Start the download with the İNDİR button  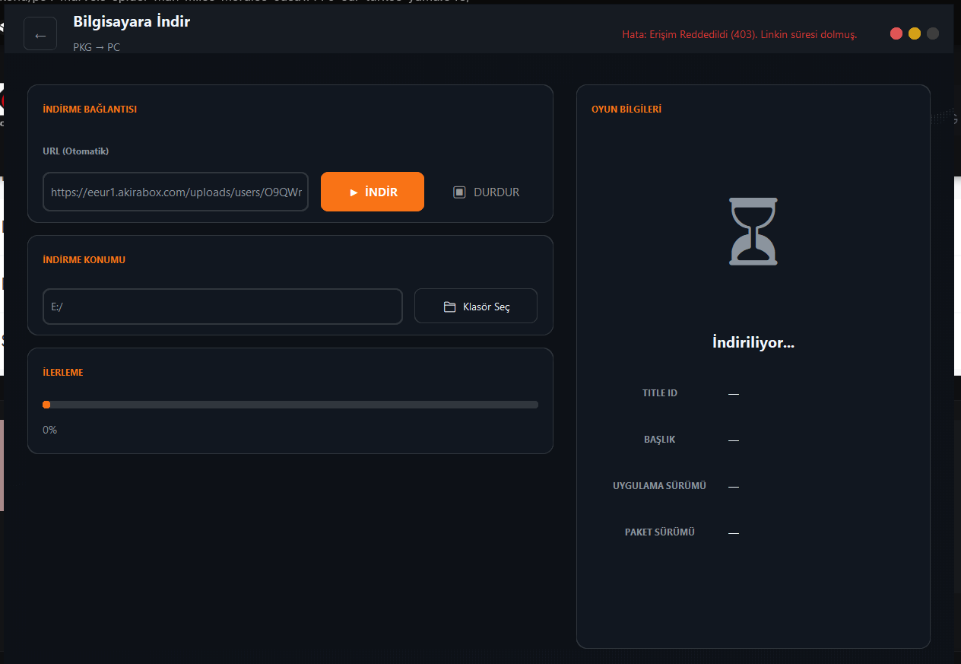tap(373, 192)
